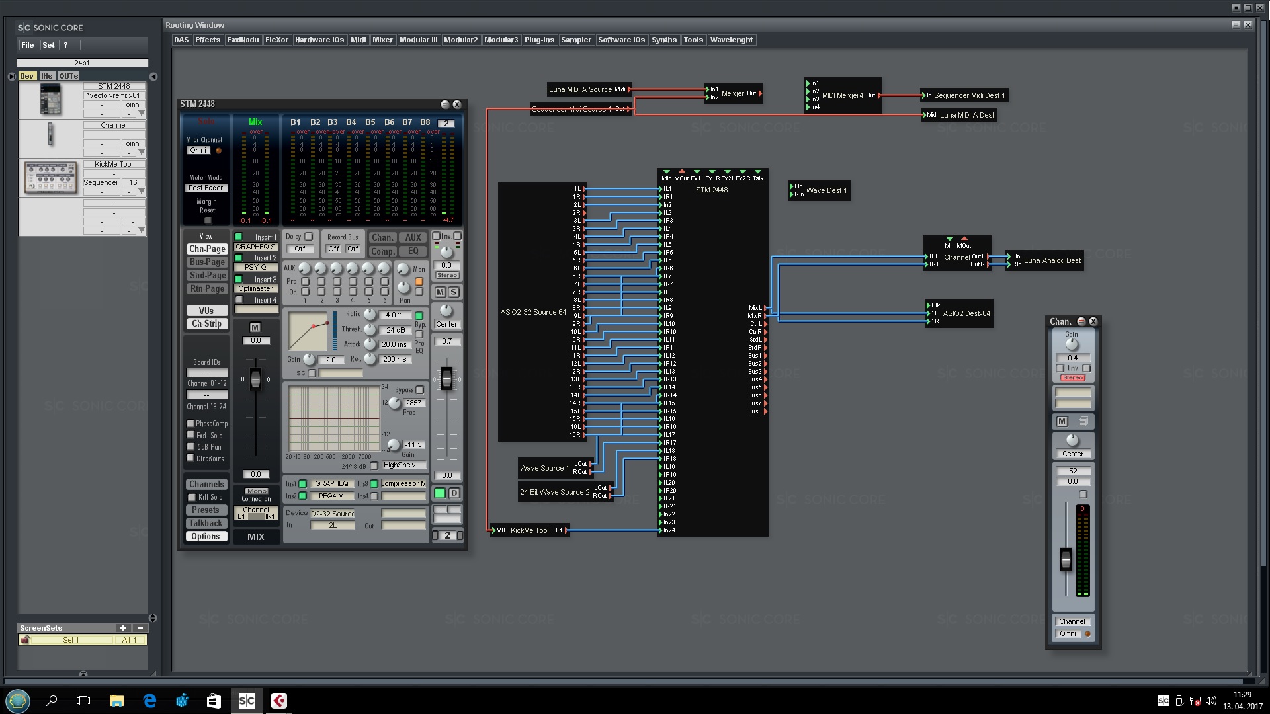Screen dimensions: 1270x714
Task: Switch to the INs tab
Action: pos(46,76)
